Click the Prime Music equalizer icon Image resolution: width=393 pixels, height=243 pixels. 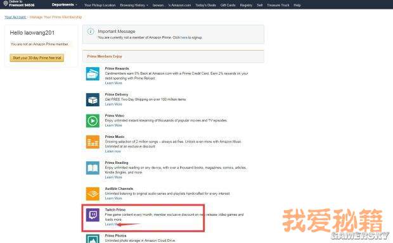[93, 142]
